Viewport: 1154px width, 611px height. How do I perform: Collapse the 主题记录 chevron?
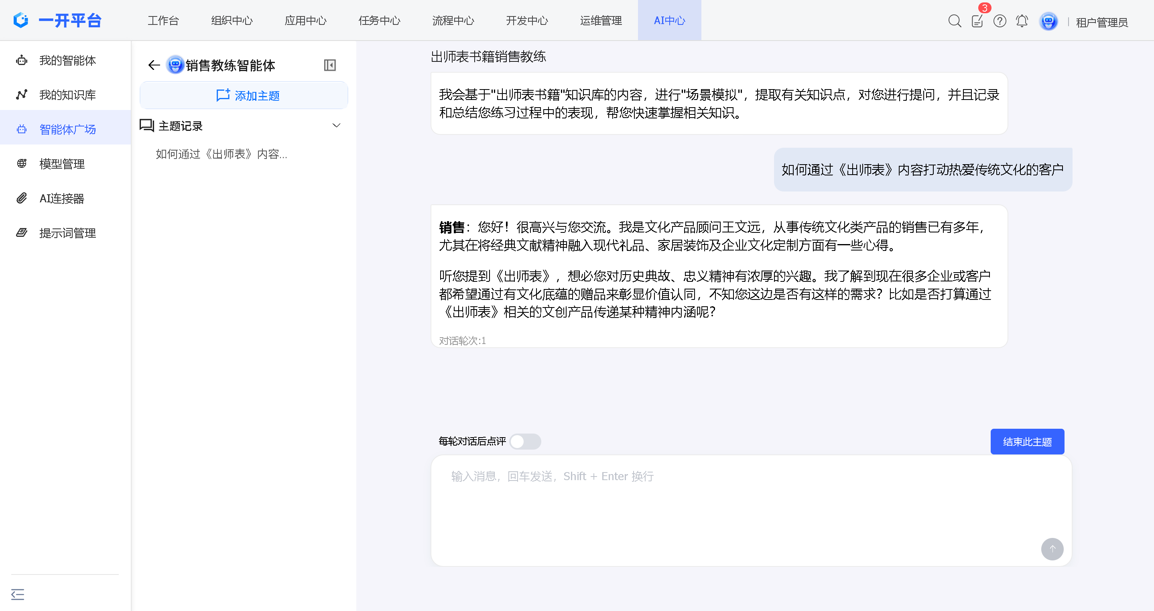coord(336,126)
